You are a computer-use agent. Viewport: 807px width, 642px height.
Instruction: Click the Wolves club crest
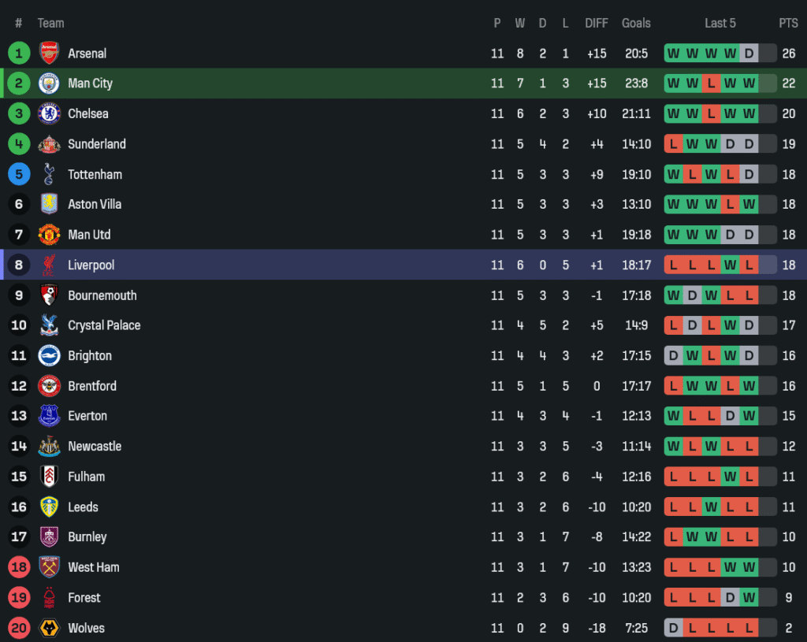coord(49,628)
